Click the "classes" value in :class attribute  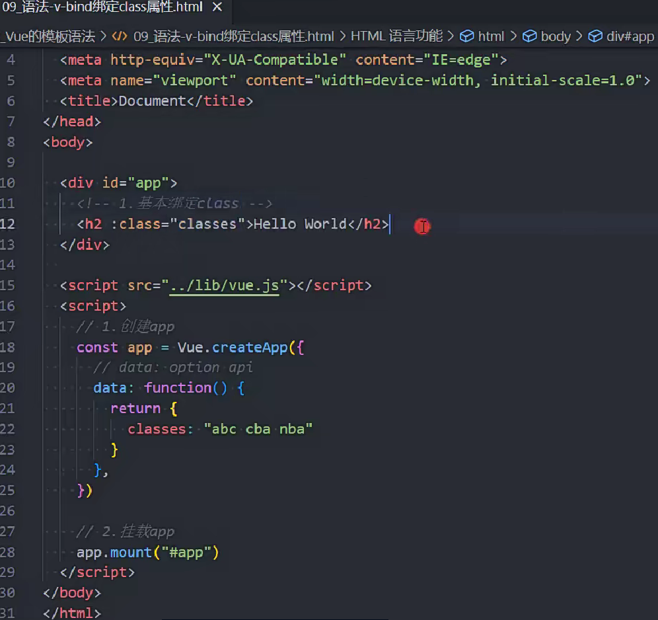[207, 224]
